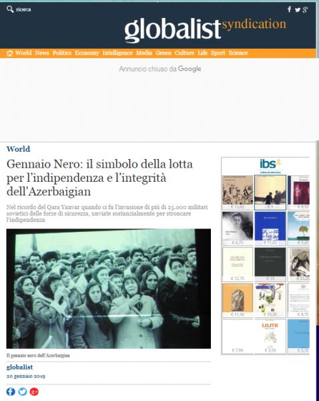The image size is (319, 401).
Task: Open the Politics menu item
Action: tap(62, 53)
